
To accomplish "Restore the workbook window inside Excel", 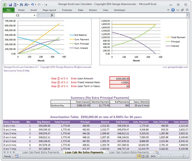I will pyautogui.click(x=182, y=10).
